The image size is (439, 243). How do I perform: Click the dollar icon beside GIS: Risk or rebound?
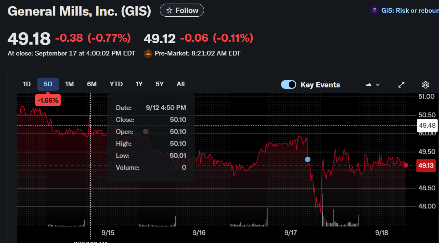(374, 11)
